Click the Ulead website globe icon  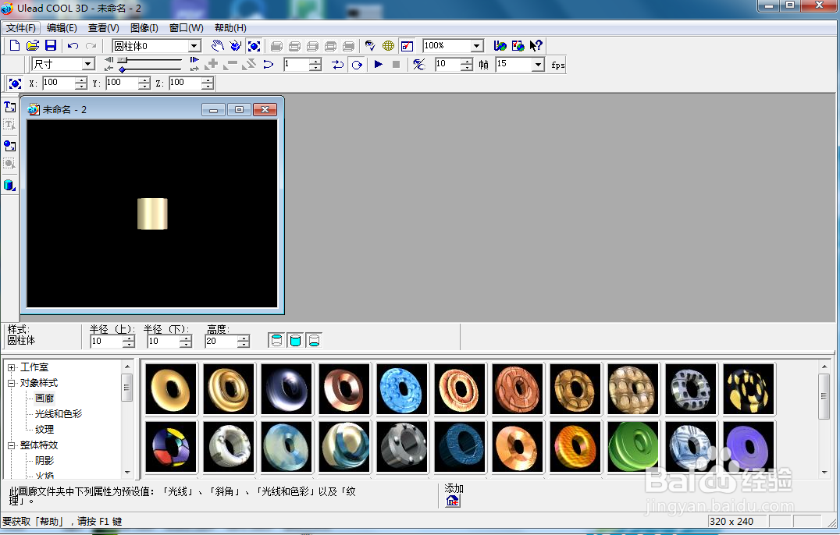pos(500,46)
